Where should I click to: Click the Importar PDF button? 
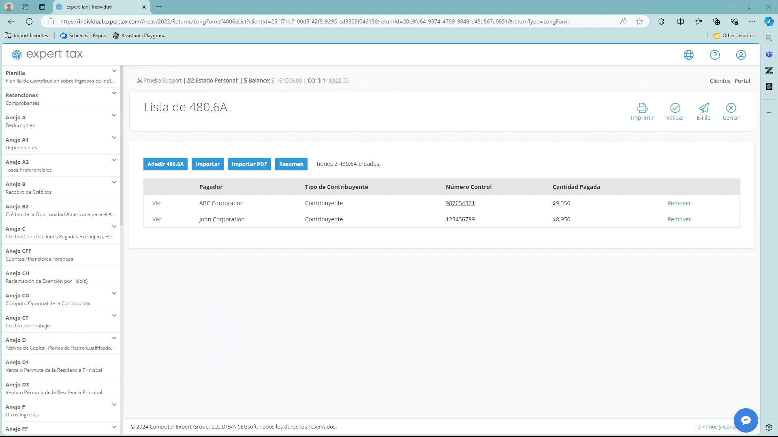coord(249,164)
